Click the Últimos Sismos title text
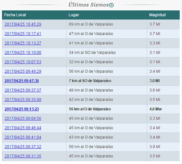 [x=88, y=5]
